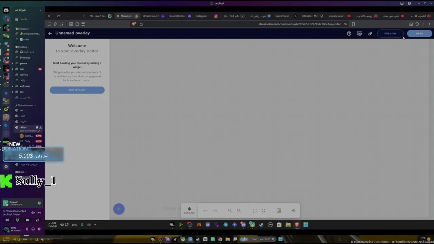
Task: Toggle Discord headphones deafen
Action: coord(33,229)
